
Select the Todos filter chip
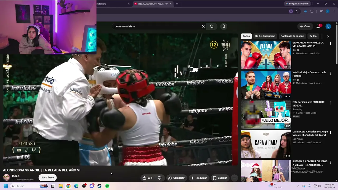point(246,36)
